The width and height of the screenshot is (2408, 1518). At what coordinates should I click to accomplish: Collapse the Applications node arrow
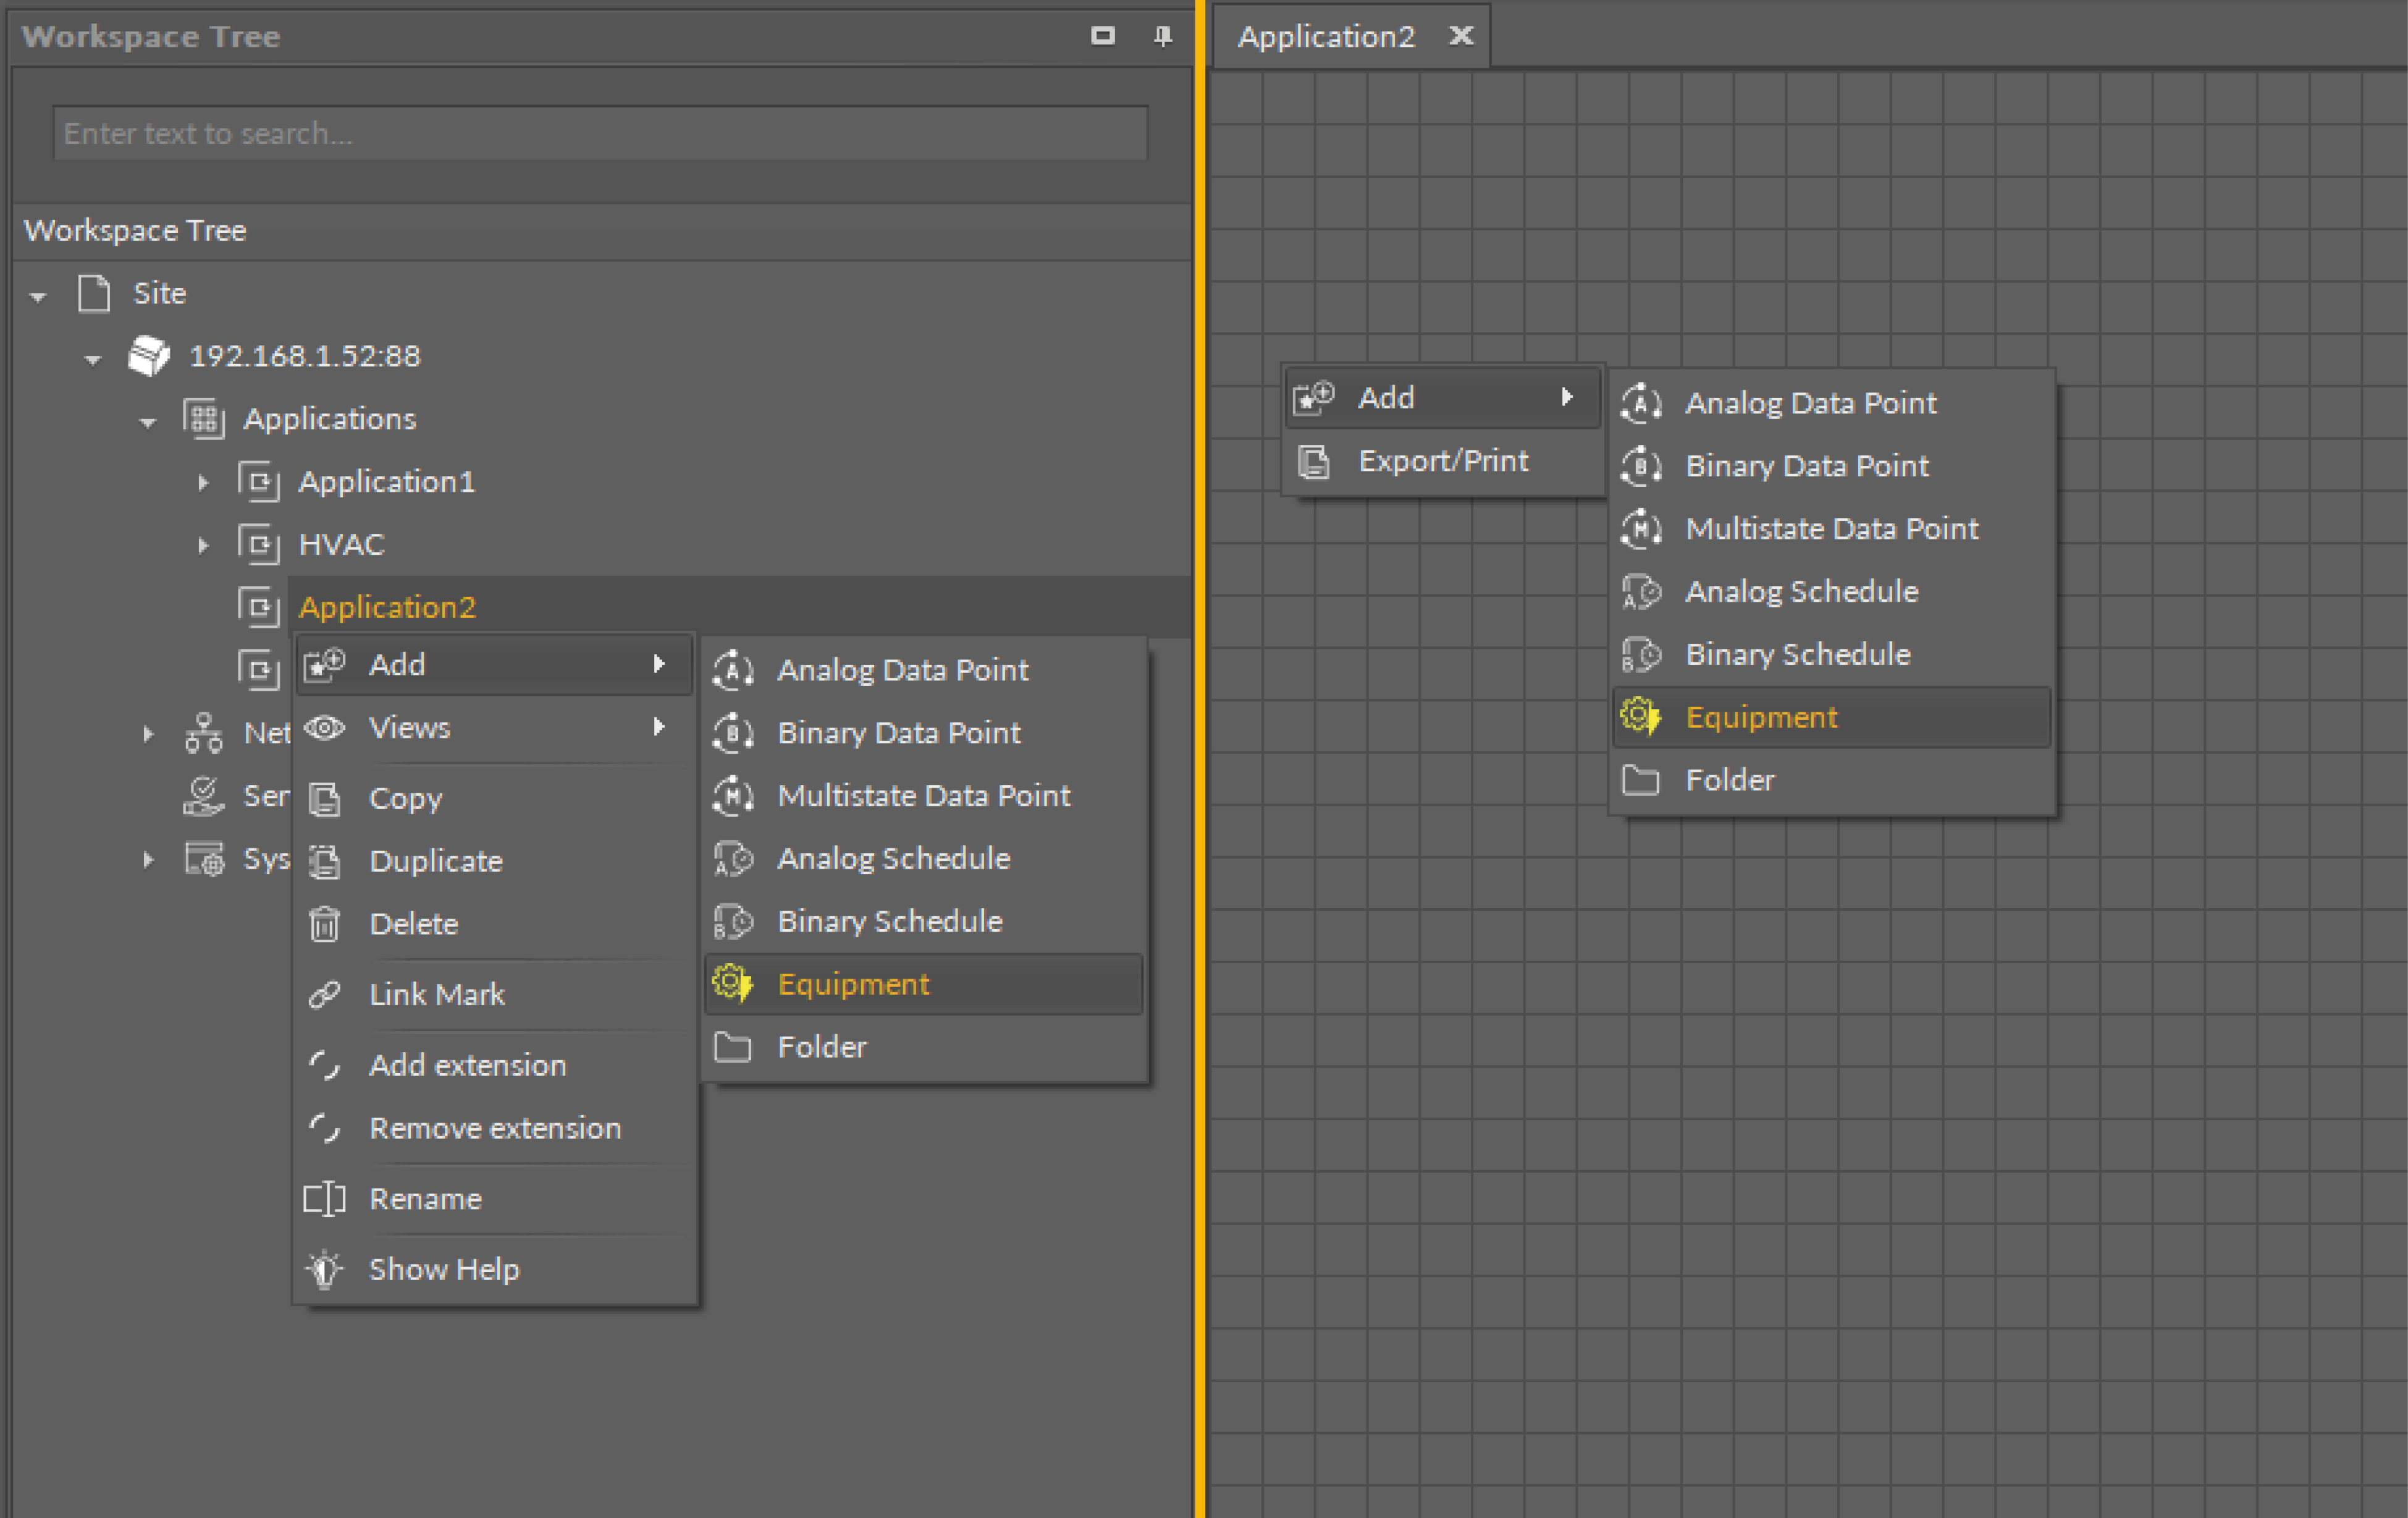[148, 422]
